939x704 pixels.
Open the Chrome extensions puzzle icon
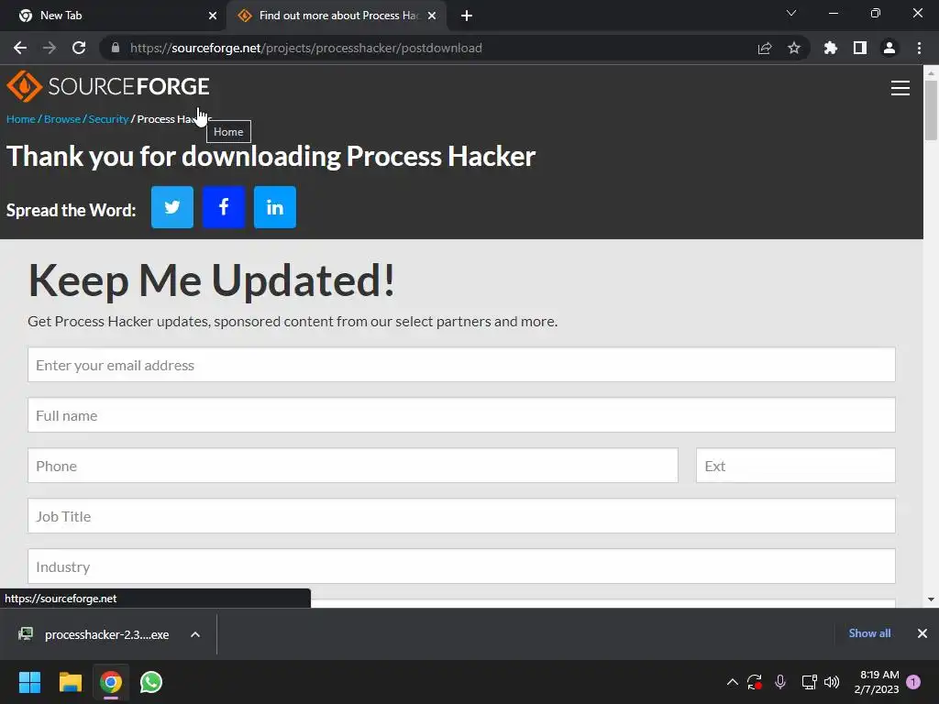[x=831, y=48]
